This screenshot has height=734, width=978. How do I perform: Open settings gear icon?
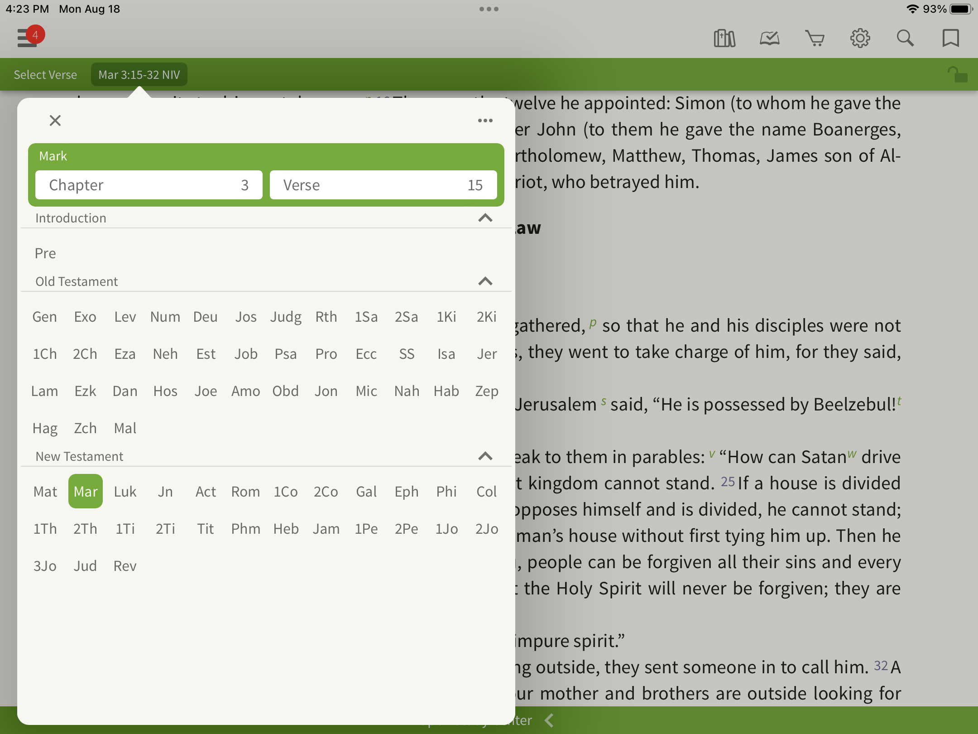(x=860, y=38)
